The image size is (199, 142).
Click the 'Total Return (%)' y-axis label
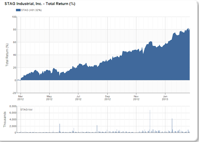(7, 55)
